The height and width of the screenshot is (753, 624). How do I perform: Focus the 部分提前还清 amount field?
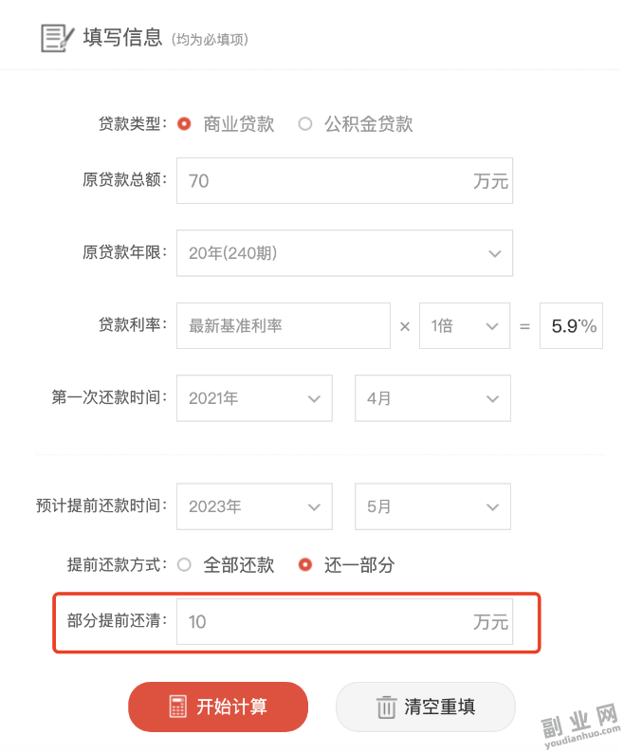coord(344,621)
